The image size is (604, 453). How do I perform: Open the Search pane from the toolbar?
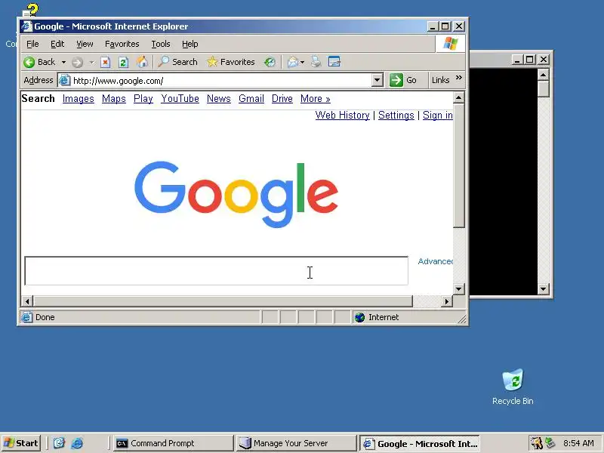[177, 62]
